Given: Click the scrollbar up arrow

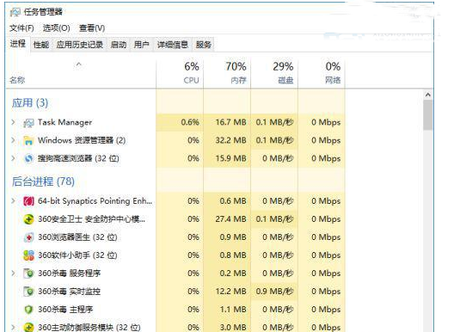Looking at the screenshot, I should pyautogui.click(x=428, y=95).
